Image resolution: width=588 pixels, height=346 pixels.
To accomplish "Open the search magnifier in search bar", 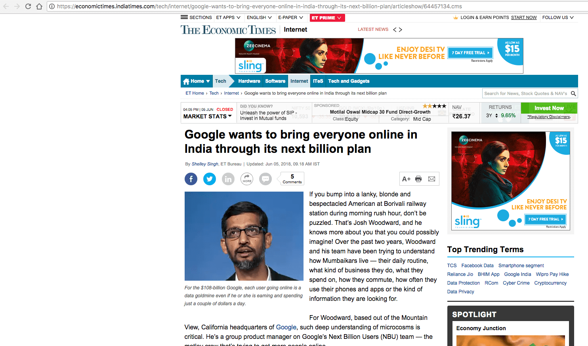I will 573,93.
